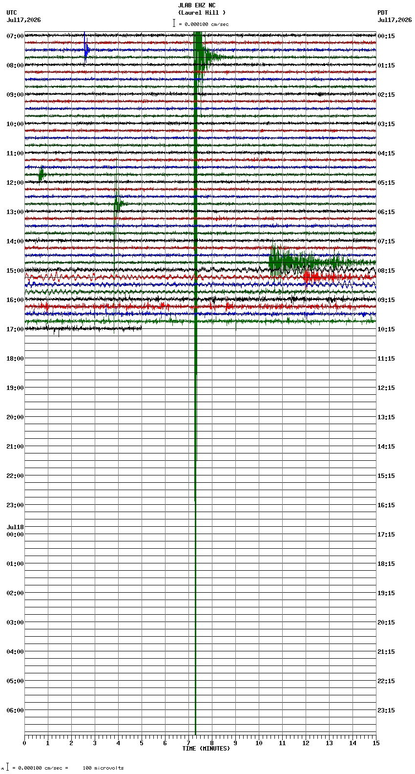Click the '07:15' PDT time label

tap(386, 241)
